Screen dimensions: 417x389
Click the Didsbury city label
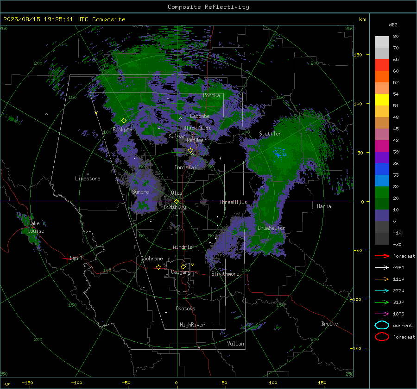pos(175,207)
